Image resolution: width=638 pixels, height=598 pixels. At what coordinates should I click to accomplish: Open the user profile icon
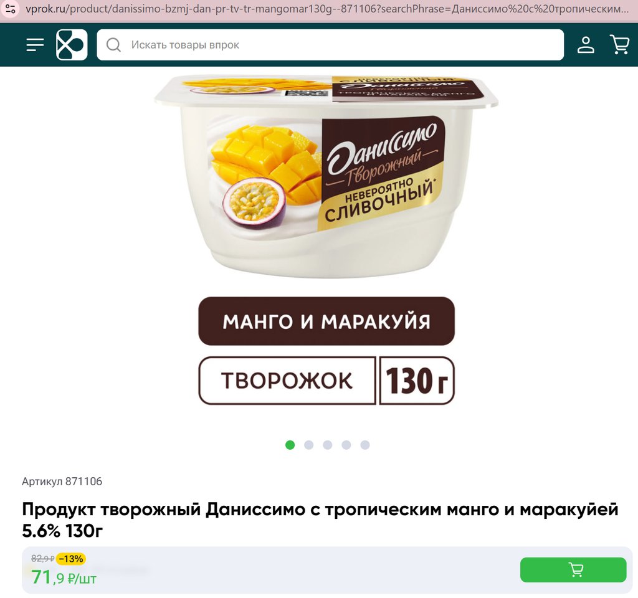coord(586,45)
